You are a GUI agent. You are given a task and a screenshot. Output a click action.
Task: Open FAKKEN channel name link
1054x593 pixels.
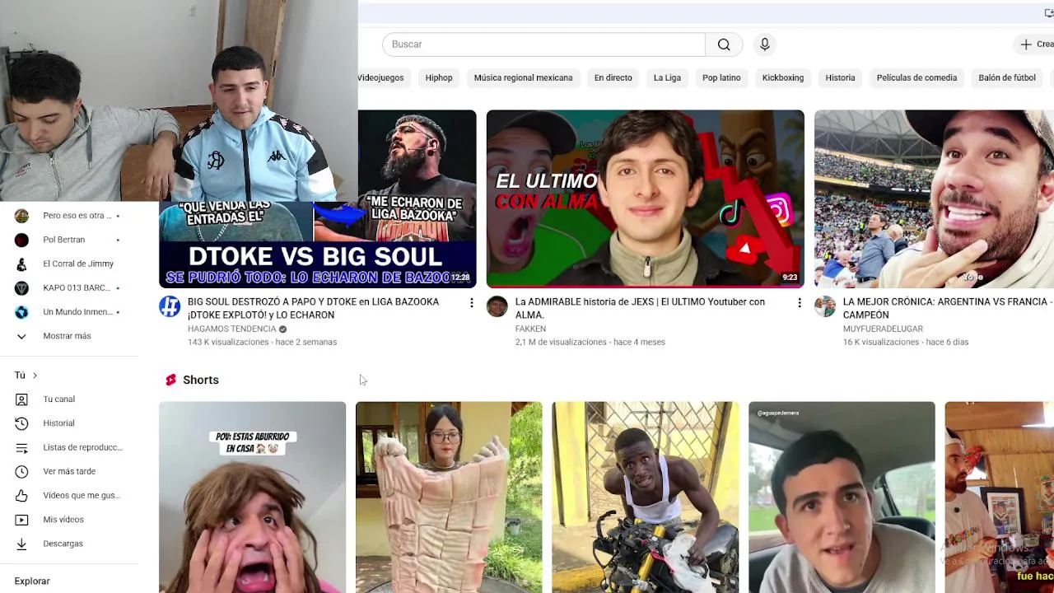tap(530, 329)
